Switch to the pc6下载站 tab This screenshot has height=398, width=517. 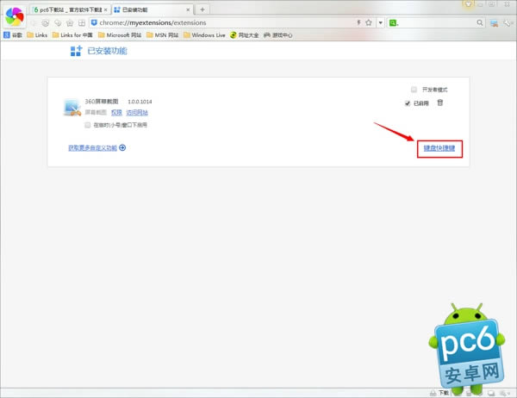(x=67, y=9)
